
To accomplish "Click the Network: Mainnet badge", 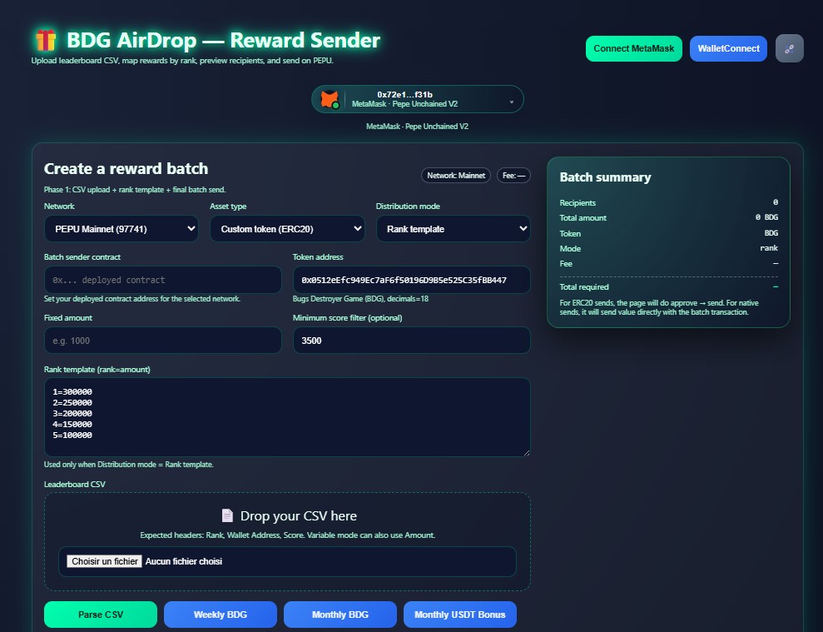I will click(455, 176).
